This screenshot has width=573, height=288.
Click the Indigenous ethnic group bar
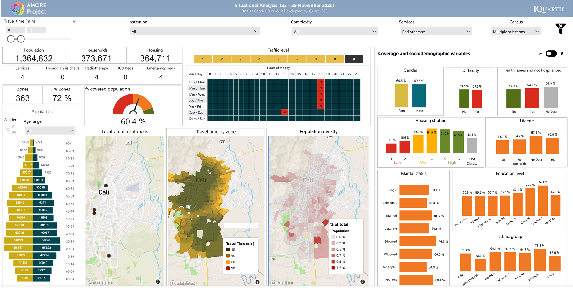coord(510,262)
